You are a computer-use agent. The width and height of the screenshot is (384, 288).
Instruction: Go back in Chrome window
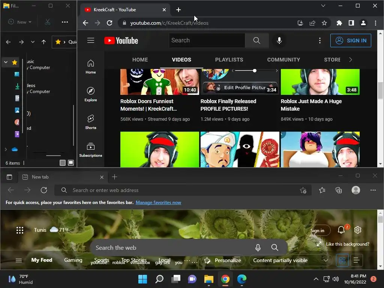[85, 23]
